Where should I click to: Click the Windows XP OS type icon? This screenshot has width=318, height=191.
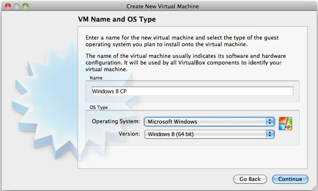tap(285, 124)
